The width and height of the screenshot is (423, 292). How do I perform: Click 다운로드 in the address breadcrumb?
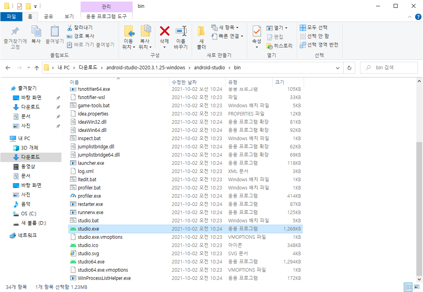click(88, 67)
